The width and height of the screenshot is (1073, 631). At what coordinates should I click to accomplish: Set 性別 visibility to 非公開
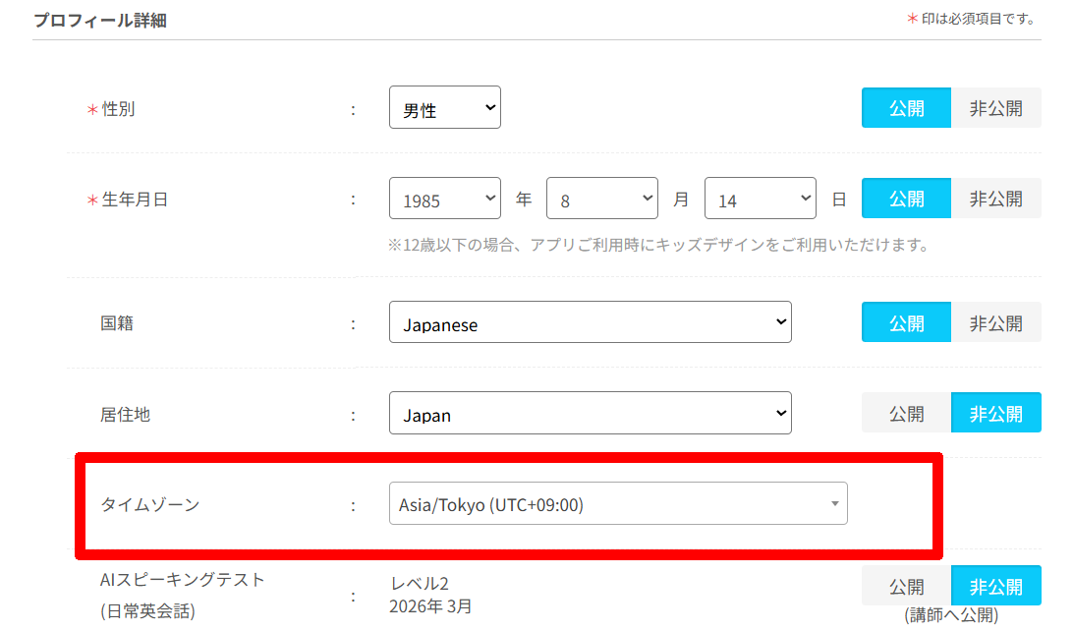pyautogui.click(x=995, y=108)
